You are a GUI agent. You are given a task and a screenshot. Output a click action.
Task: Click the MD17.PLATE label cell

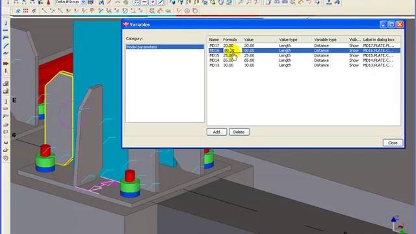378,45
